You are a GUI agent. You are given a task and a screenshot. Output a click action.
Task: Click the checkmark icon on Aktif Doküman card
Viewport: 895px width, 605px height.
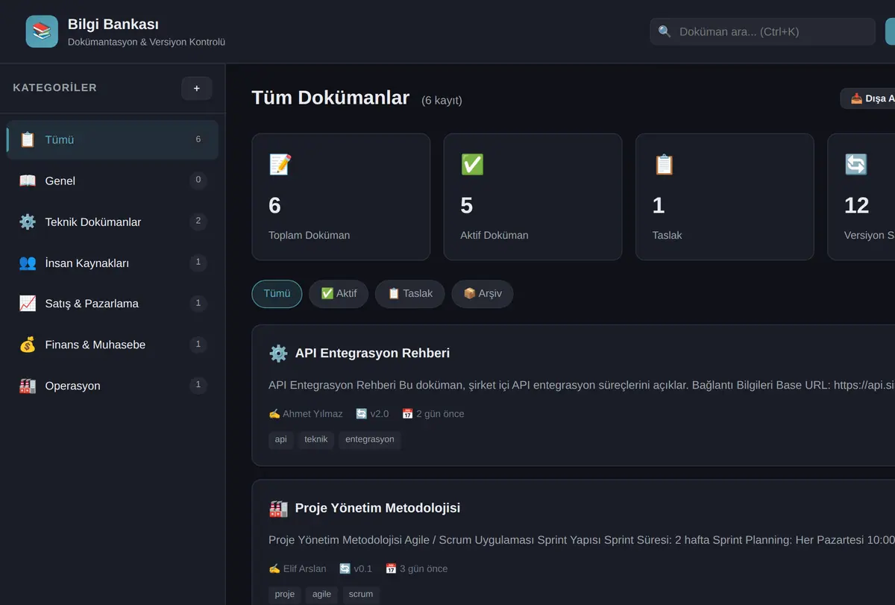[472, 164]
